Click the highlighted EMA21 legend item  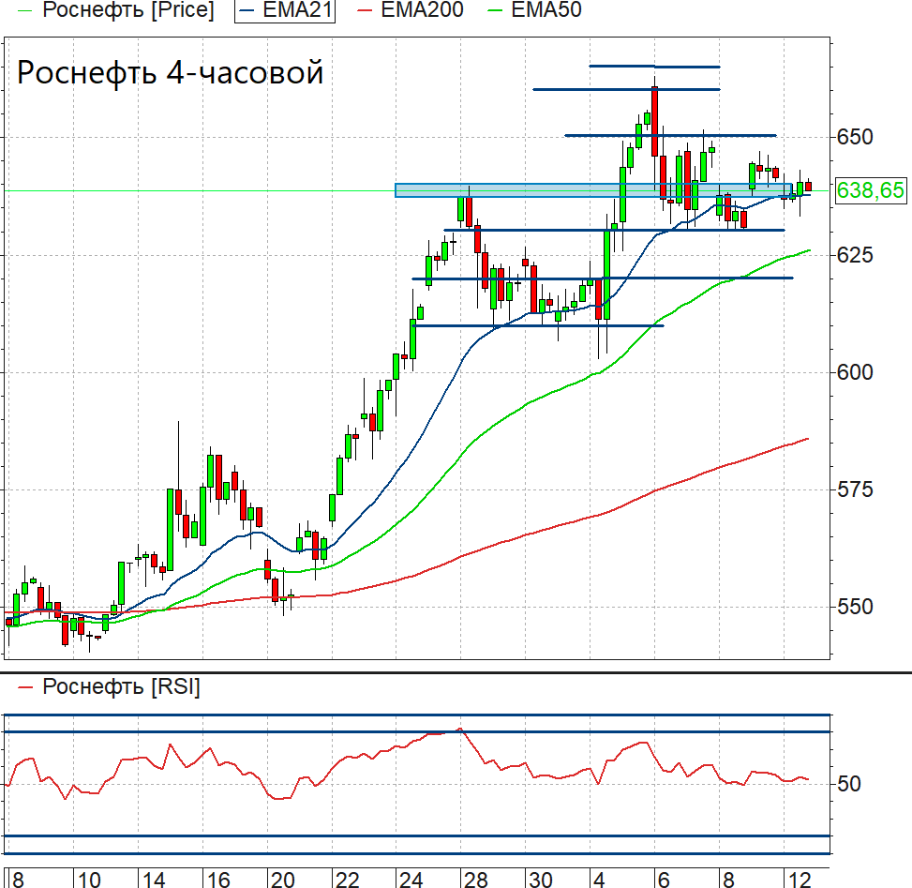285,10
